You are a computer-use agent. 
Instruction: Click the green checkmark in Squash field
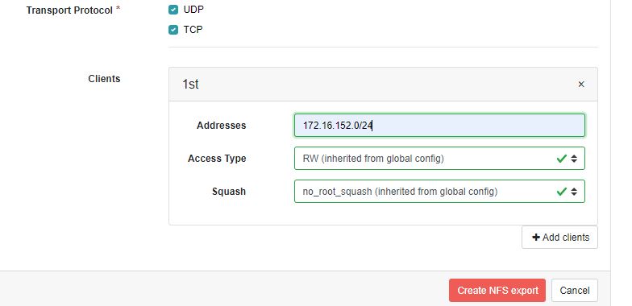coord(561,192)
